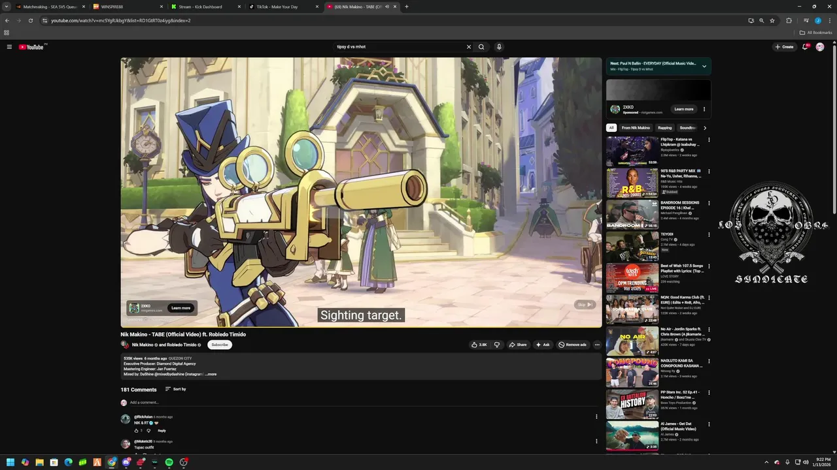The width and height of the screenshot is (837, 470).
Task: Select the All filter chip
Action: click(611, 128)
